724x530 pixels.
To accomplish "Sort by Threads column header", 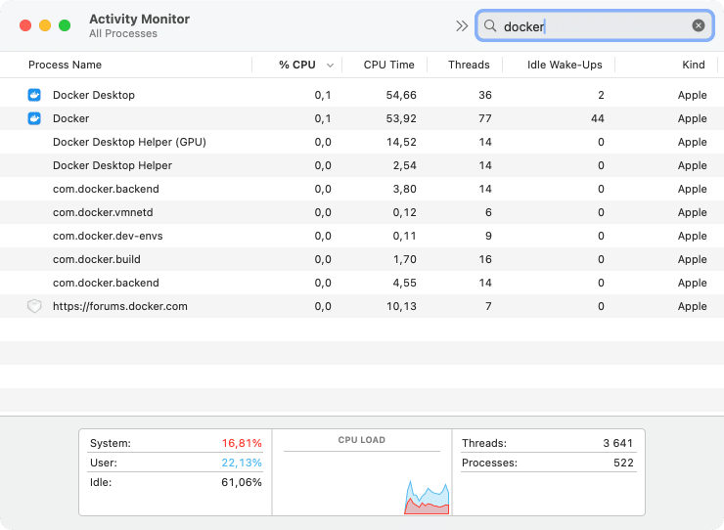I will coord(469,65).
